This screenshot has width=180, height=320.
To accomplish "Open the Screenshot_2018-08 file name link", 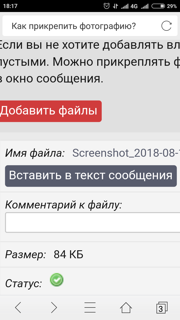I will pyautogui.click(x=126, y=153).
